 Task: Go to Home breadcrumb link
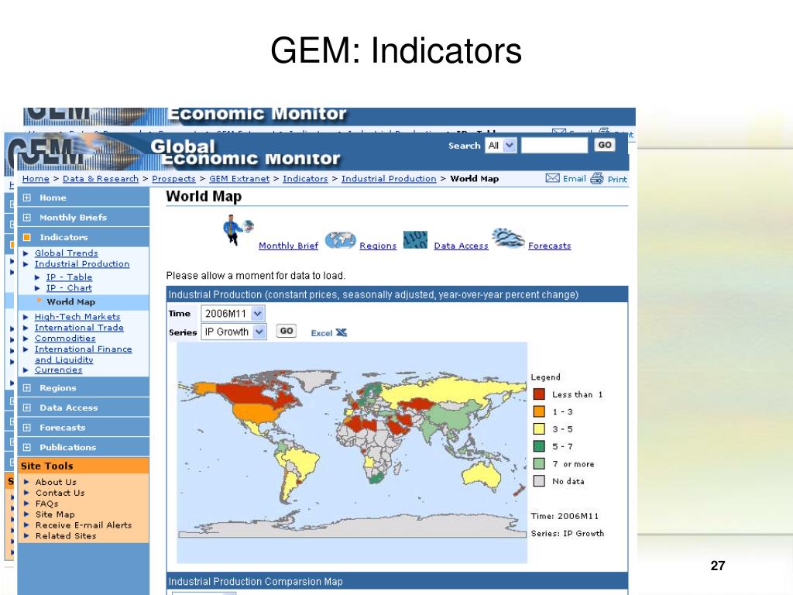coord(36,179)
